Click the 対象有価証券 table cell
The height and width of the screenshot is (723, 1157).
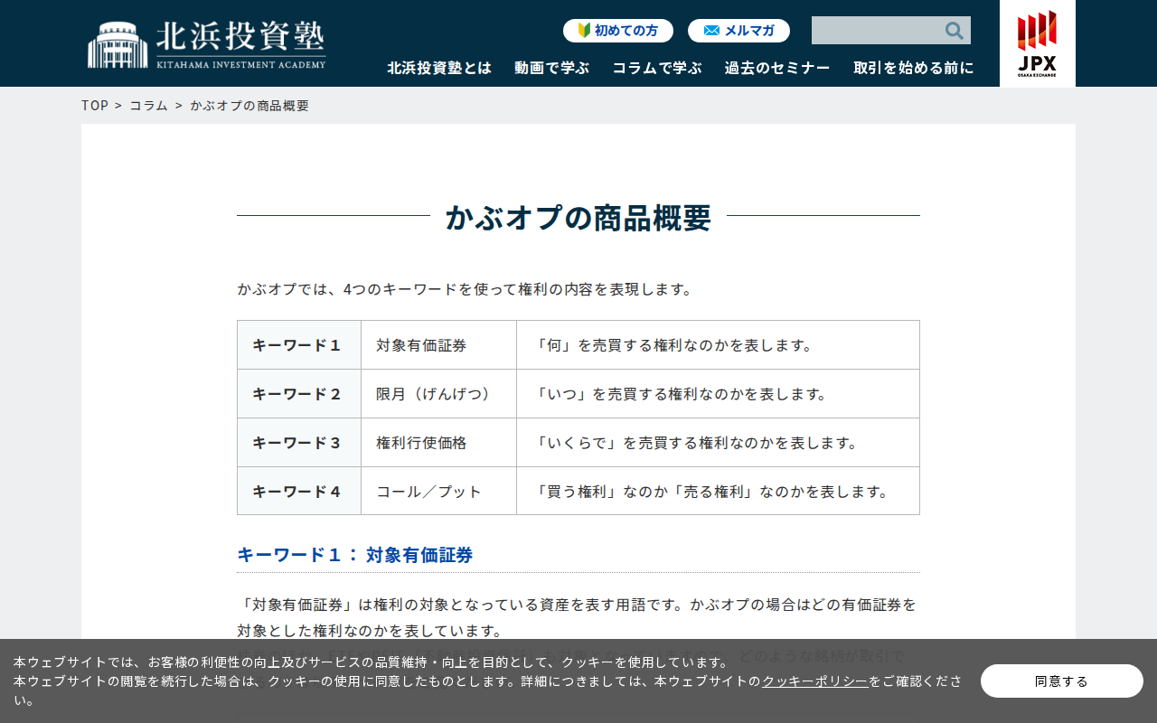pos(439,345)
